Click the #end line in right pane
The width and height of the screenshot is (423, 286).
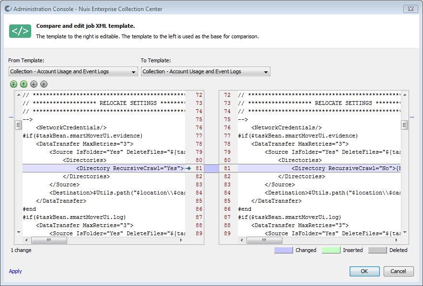[x=245, y=209]
